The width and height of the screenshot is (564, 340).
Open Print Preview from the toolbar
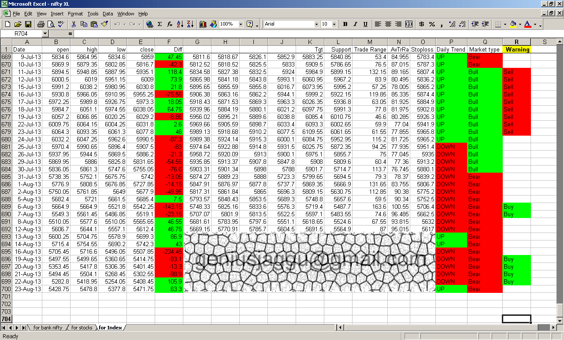[x=51, y=24]
